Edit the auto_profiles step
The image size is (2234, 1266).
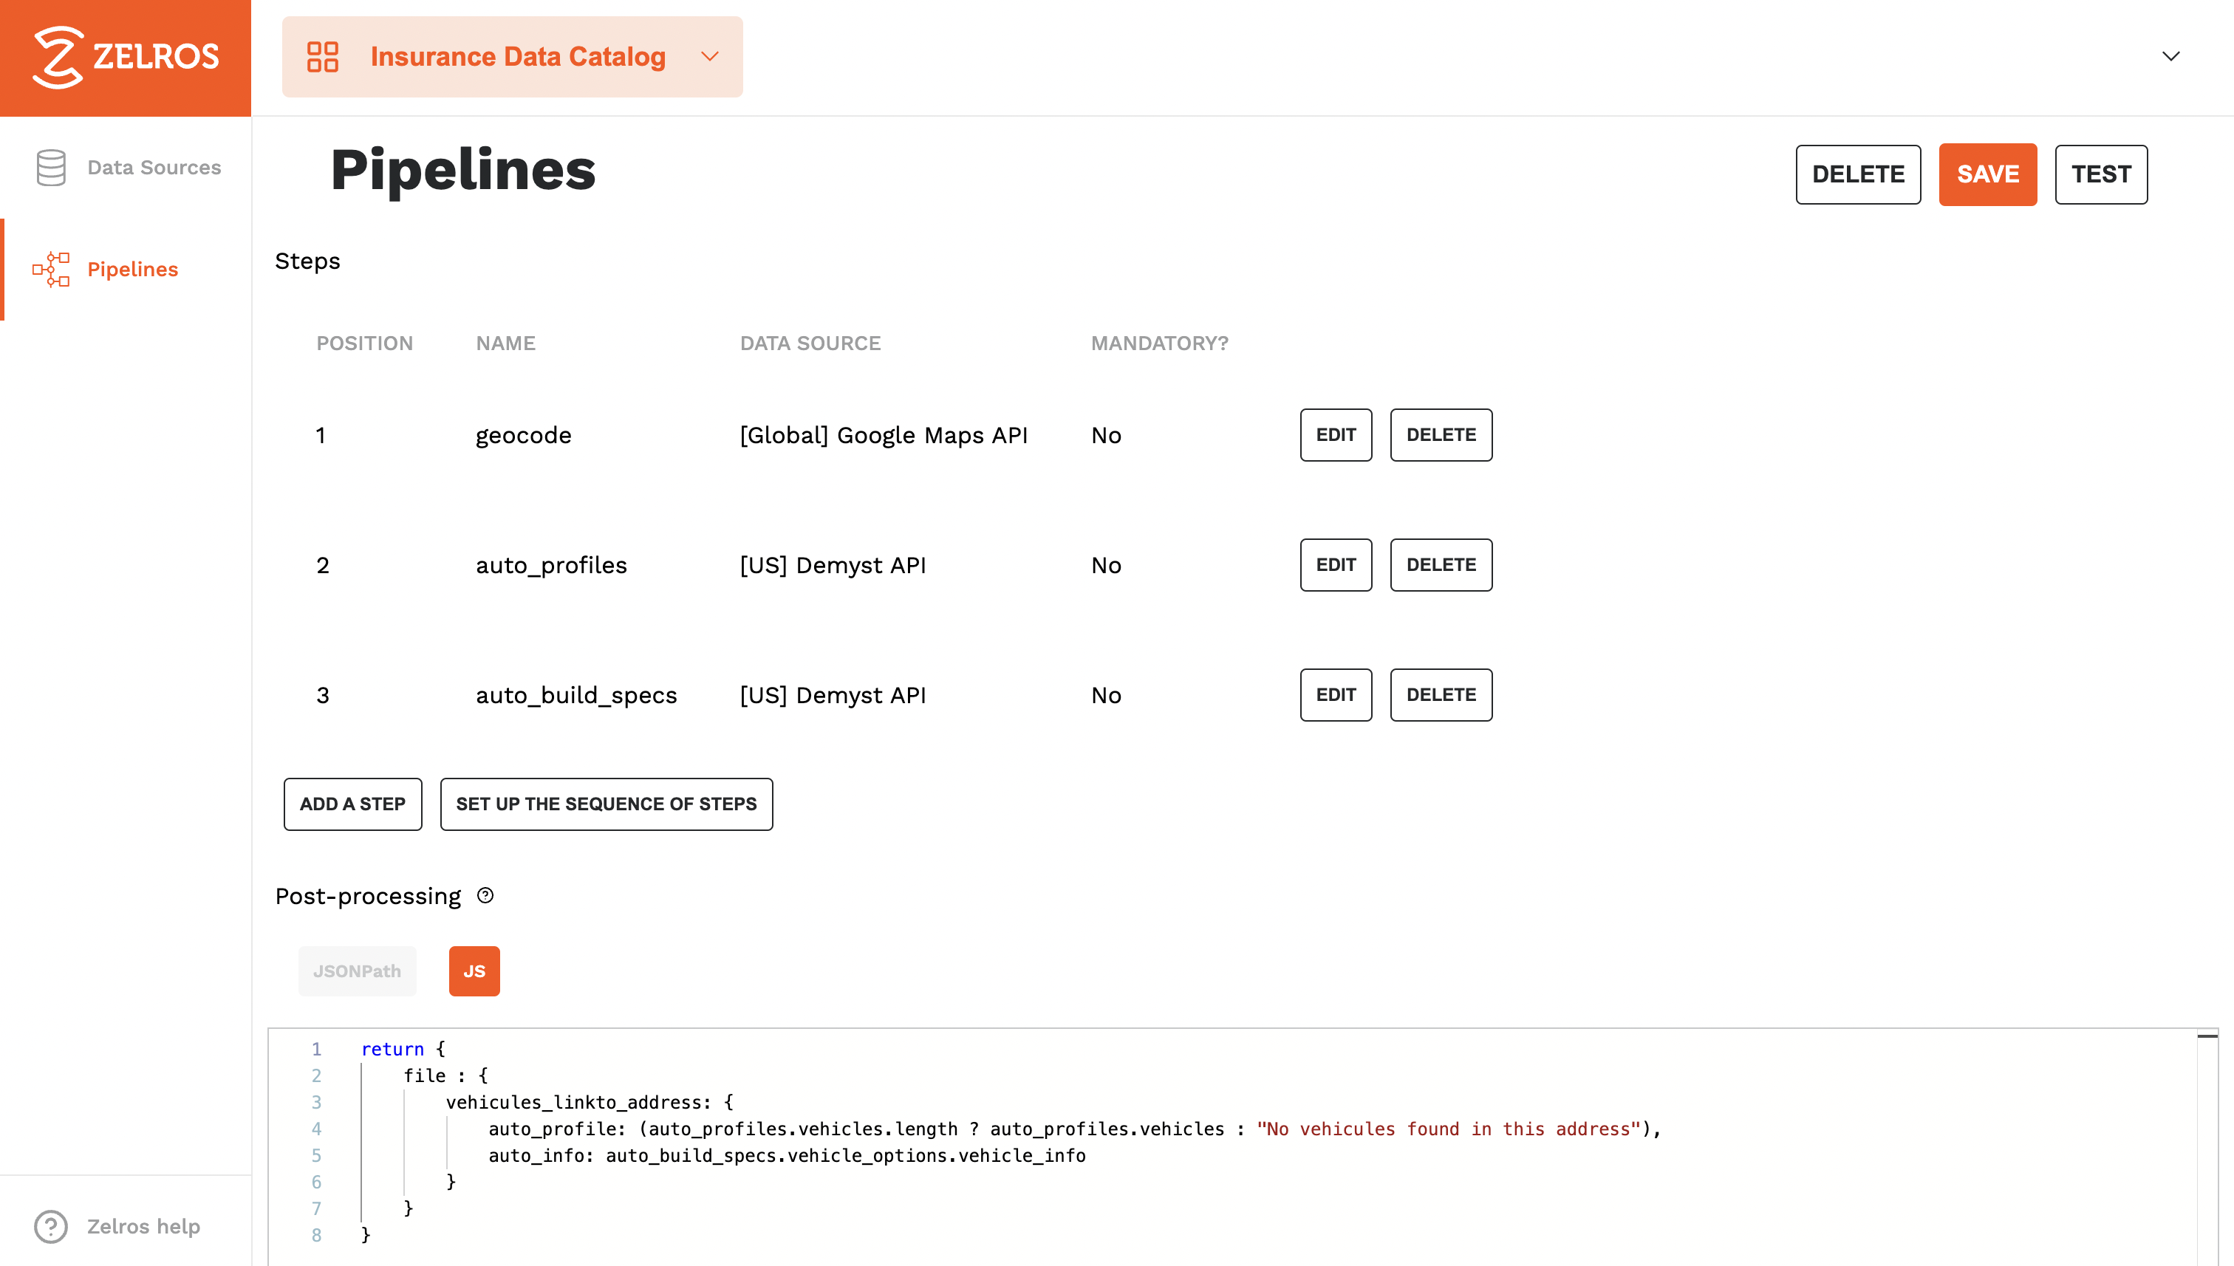1335,565
